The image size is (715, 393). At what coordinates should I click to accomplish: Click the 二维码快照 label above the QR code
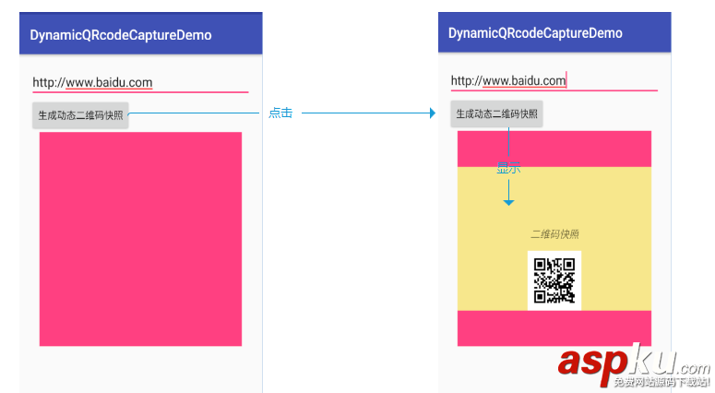point(554,234)
